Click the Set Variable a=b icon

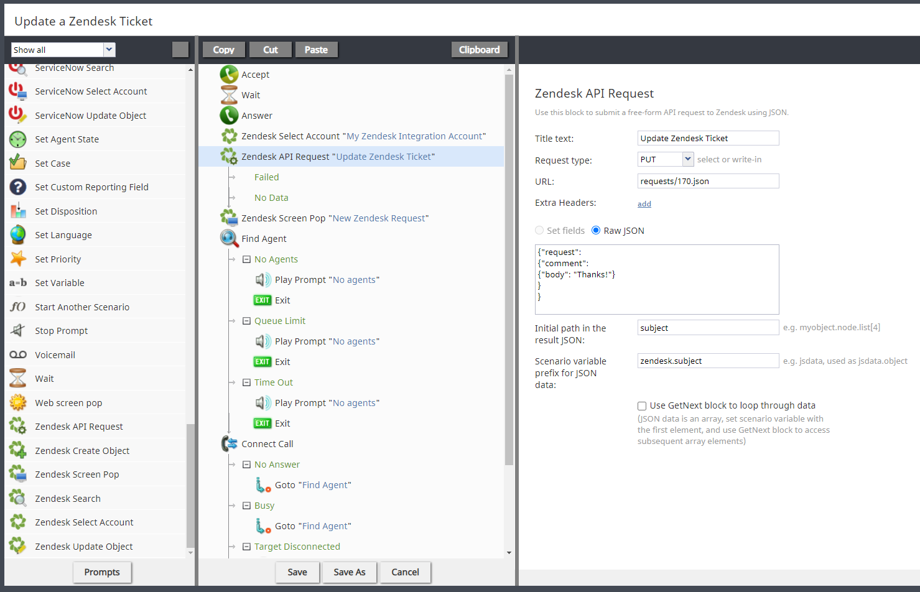coord(17,283)
